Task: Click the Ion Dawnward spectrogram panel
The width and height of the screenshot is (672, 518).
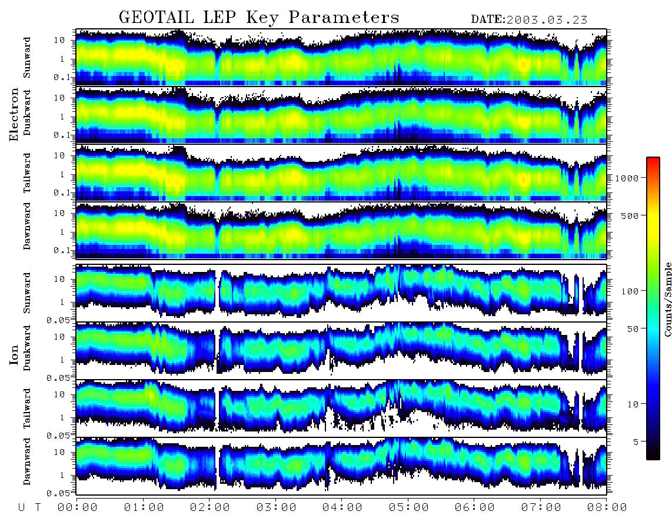Action: (341, 466)
